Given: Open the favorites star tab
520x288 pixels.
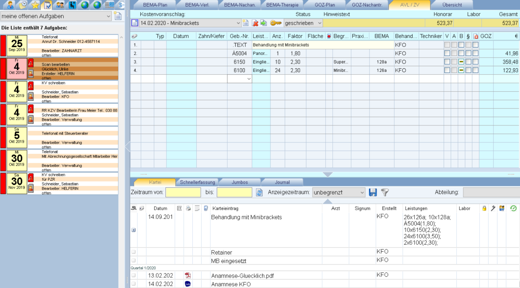Looking at the screenshot, I should click(35, 5).
